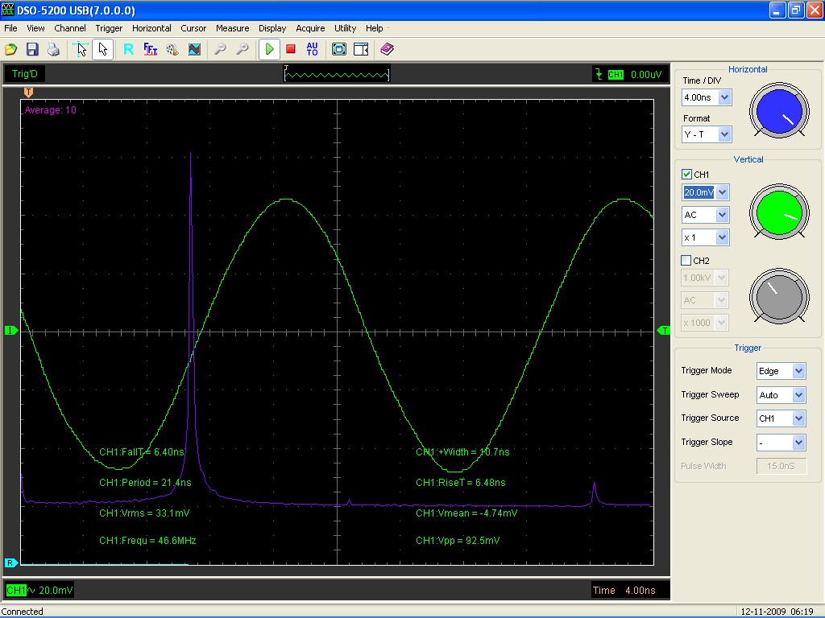Expand the CH1 AC coupling dropdown
Viewport: 825px width, 618px height.
coord(722,215)
